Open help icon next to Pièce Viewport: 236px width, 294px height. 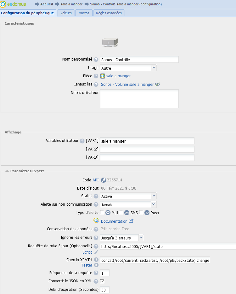pos(96,76)
